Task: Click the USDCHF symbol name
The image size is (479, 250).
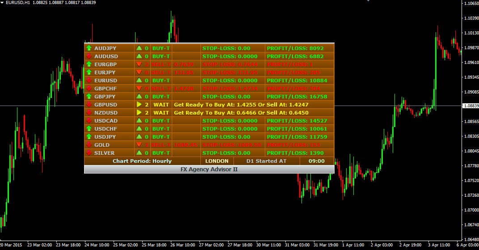Action: 106,129
